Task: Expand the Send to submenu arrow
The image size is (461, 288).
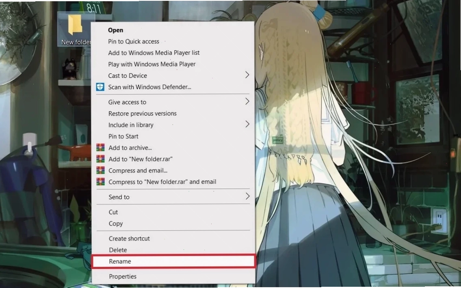Action: pos(247,196)
